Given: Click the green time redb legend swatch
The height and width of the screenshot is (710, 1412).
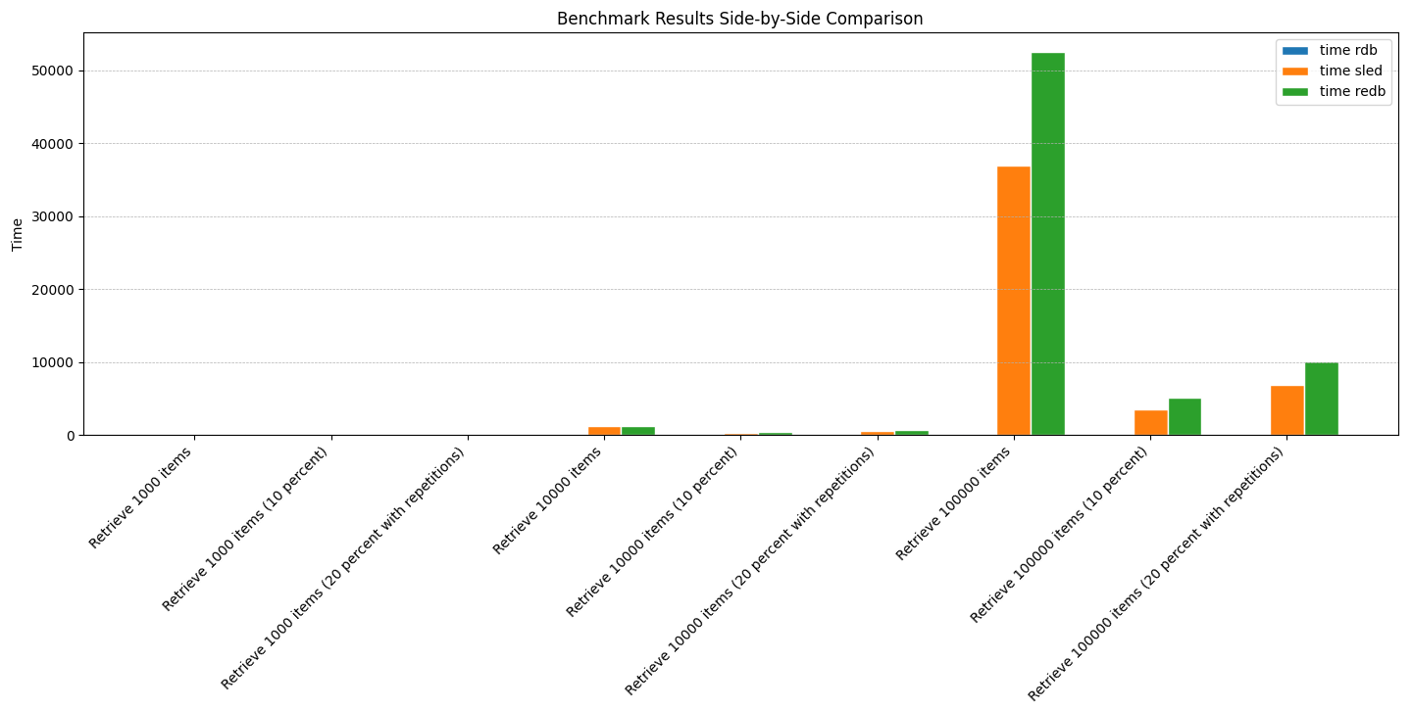Looking at the screenshot, I should [x=1295, y=91].
